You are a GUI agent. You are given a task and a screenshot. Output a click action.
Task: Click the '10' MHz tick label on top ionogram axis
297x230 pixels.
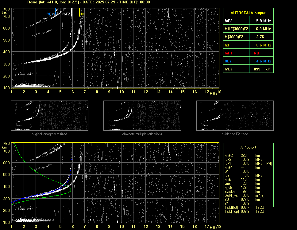pos(121,92)
